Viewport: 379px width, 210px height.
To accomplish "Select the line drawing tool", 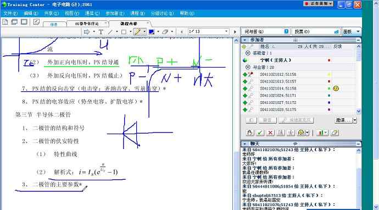I will tap(110, 32).
